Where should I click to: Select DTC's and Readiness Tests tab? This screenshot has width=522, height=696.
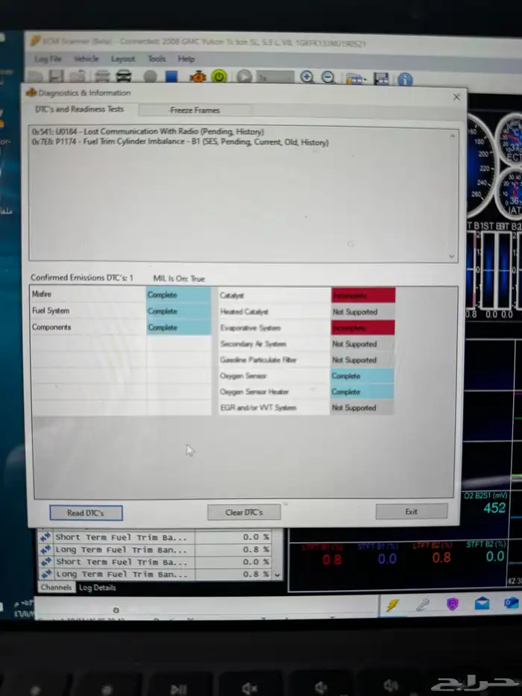(80, 109)
